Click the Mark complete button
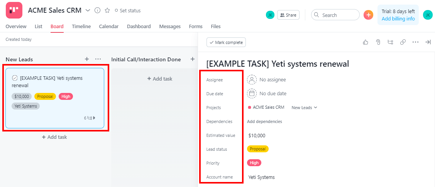 226,42
